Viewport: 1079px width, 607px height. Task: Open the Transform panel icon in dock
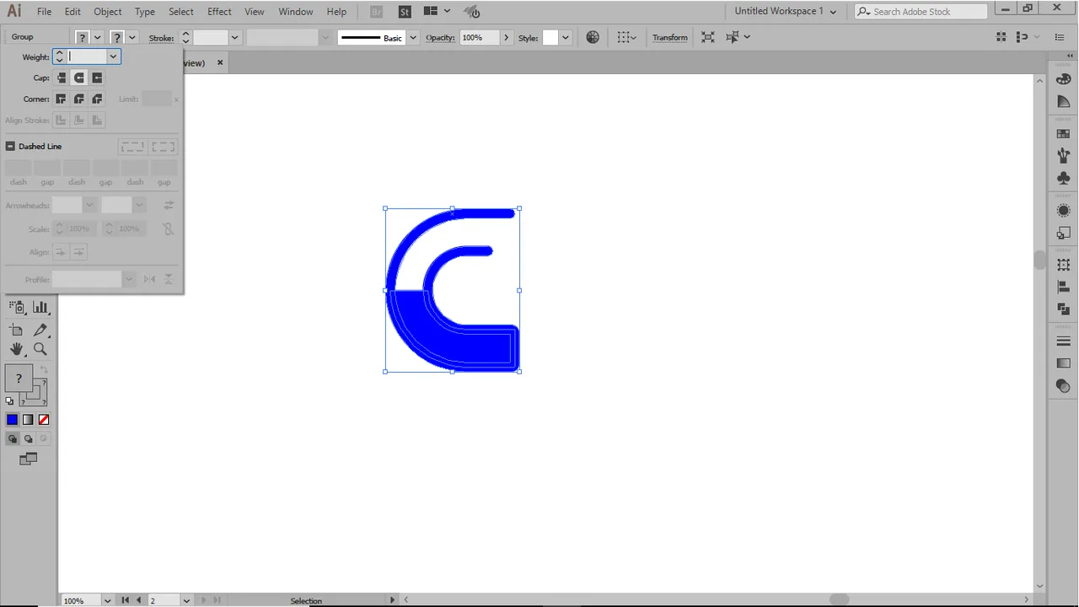1063,265
